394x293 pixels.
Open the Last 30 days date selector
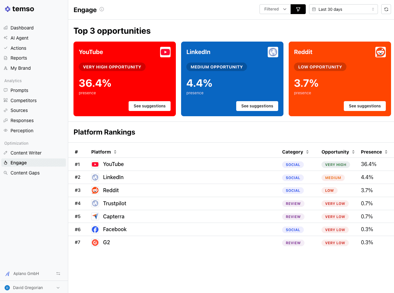click(343, 9)
